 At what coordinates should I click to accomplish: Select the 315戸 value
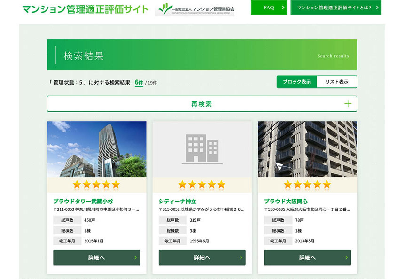pos(195,220)
